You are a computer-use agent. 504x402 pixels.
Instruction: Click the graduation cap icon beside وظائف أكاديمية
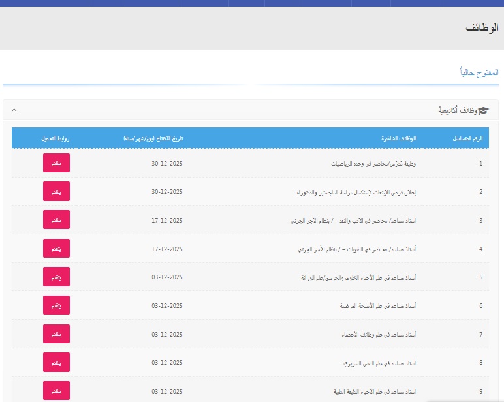(483, 111)
